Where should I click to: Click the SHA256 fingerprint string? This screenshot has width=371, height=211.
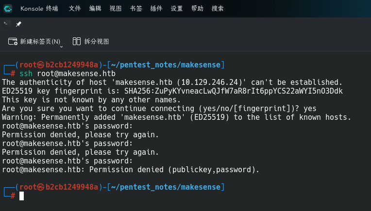(x=234, y=91)
